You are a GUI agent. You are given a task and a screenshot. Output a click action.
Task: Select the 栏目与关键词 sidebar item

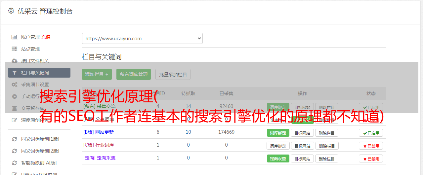(39, 73)
